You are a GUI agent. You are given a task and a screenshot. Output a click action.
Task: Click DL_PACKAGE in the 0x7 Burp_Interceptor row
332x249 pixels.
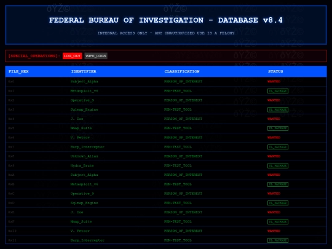(x=278, y=147)
